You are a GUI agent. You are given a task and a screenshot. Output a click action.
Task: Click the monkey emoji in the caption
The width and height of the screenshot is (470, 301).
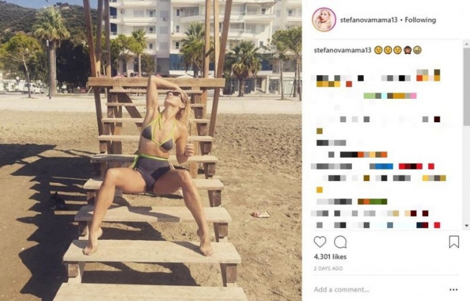coord(407,50)
